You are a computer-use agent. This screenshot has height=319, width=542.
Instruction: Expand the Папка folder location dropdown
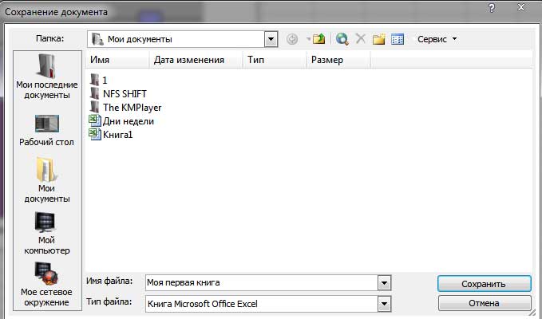tap(271, 38)
